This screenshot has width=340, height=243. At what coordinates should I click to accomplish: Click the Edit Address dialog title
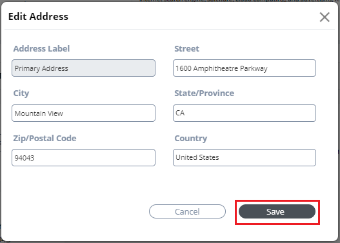pos(38,17)
